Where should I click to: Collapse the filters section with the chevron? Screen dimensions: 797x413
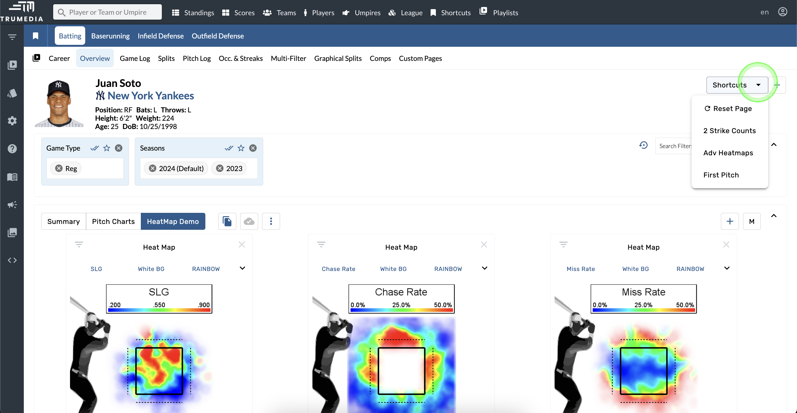click(774, 145)
